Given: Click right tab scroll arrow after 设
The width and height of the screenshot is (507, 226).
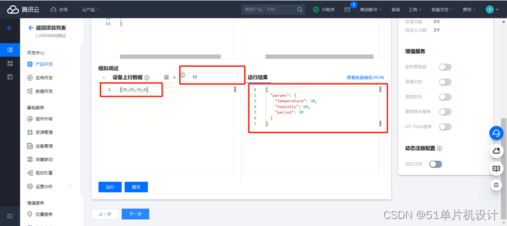Looking at the screenshot, I should [x=175, y=78].
